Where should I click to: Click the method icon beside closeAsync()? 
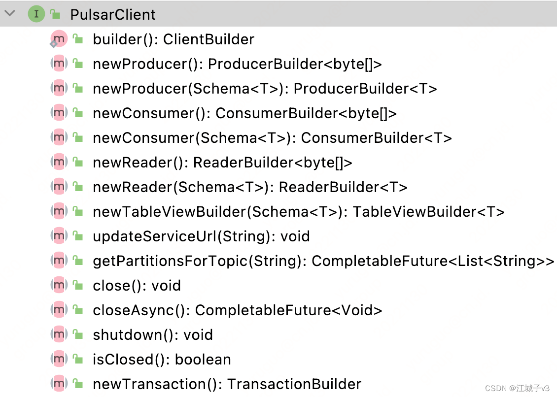click(x=59, y=309)
